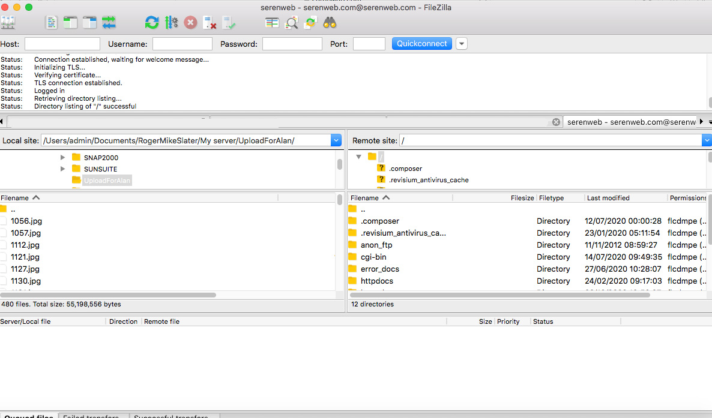Click the Password input field
This screenshot has height=418, width=712.
(292, 44)
